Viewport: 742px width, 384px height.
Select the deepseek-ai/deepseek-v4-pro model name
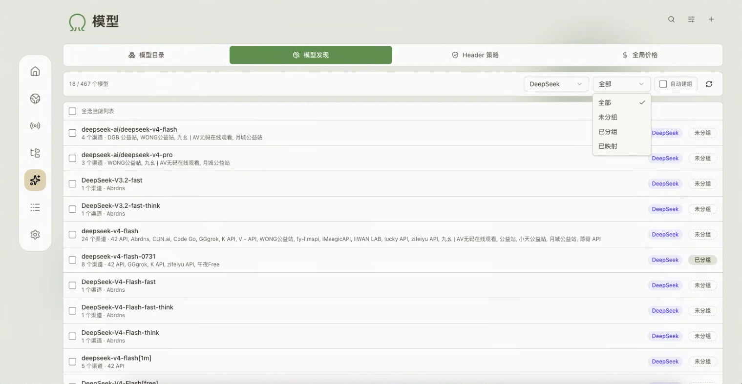coord(127,155)
